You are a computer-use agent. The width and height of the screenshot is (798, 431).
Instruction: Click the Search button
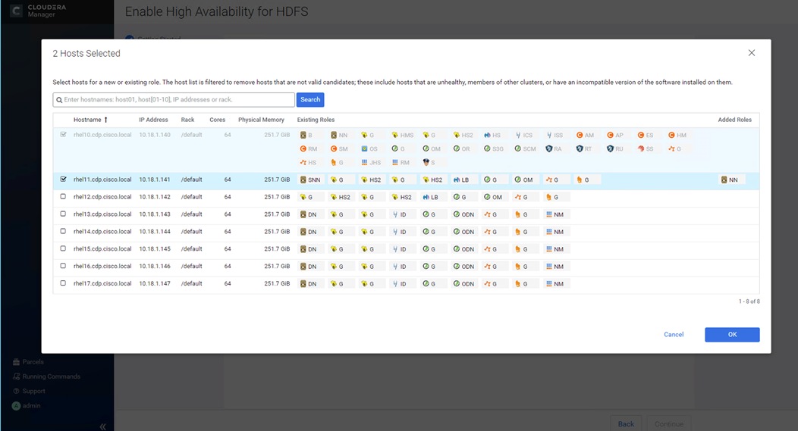pyautogui.click(x=310, y=100)
